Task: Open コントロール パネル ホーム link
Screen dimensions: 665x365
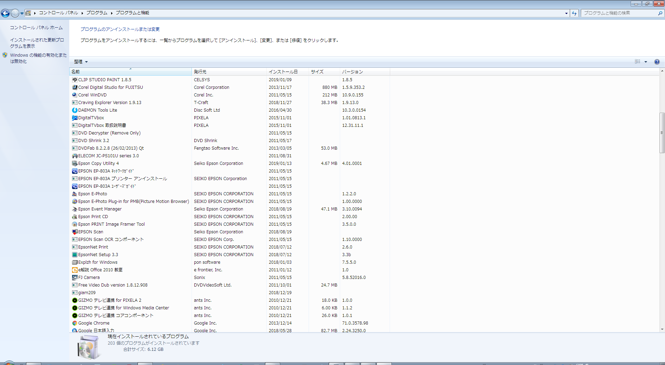Action: pyautogui.click(x=36, y=28)
